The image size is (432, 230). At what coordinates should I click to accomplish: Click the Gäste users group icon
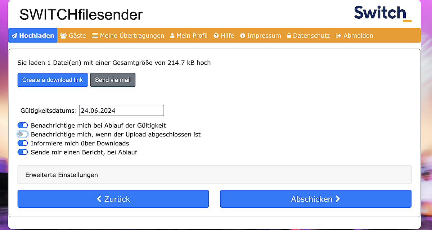pos(64,36)
